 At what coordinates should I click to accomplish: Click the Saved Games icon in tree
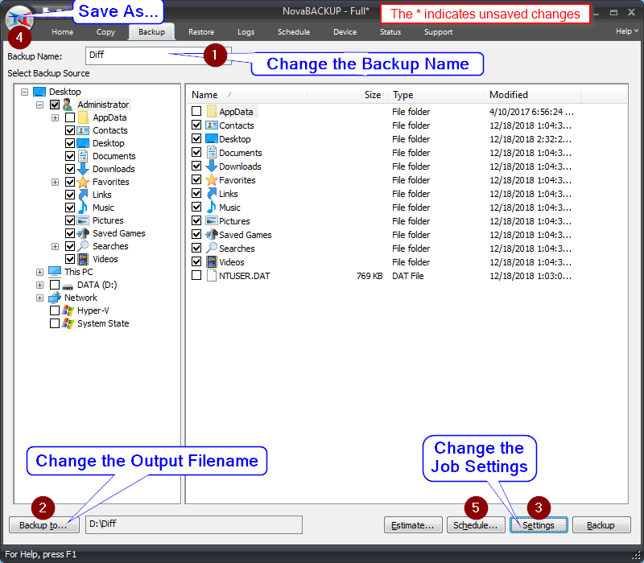click(83, 233)
